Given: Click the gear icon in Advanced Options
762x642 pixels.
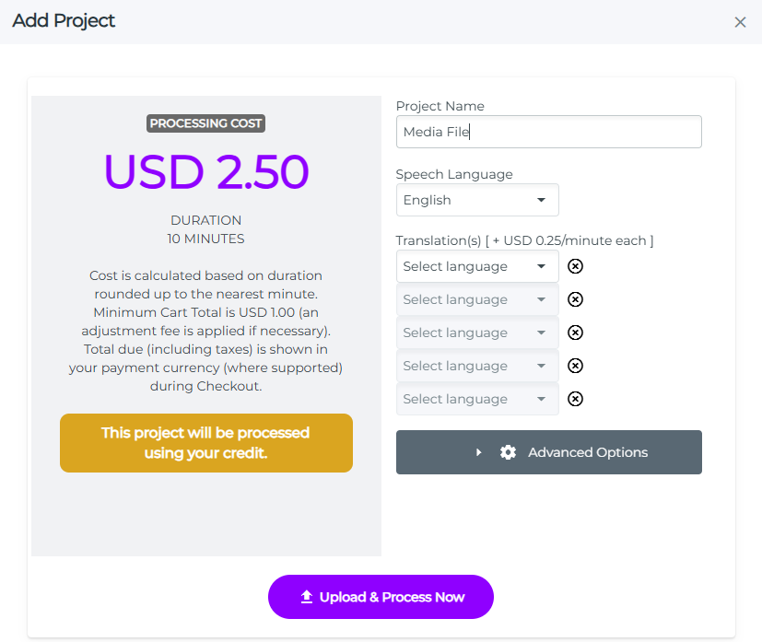Looking at the screenshot, I should (x=508, y=452).
